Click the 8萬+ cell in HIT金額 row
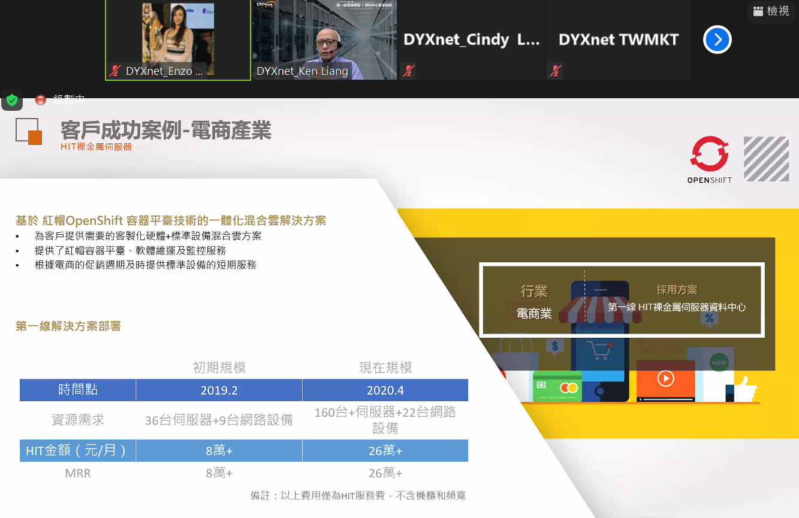Viewport: 799px width, 518px height. (219, 451)
